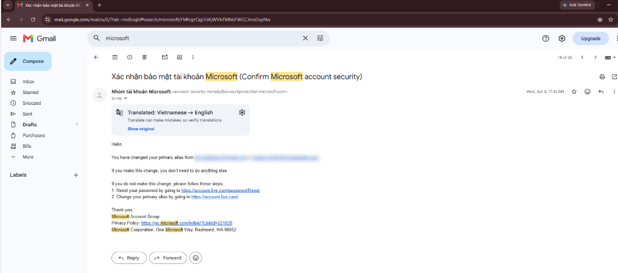Open the Privacy Policy go.microsoft.com link
618x273 pixels.
186,223
